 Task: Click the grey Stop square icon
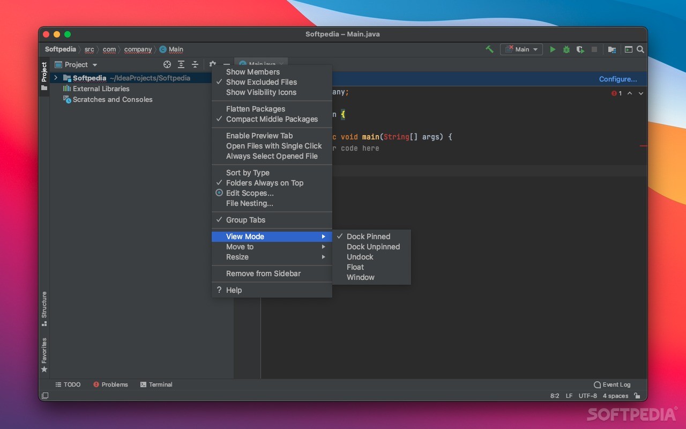(x=594, y=49)
